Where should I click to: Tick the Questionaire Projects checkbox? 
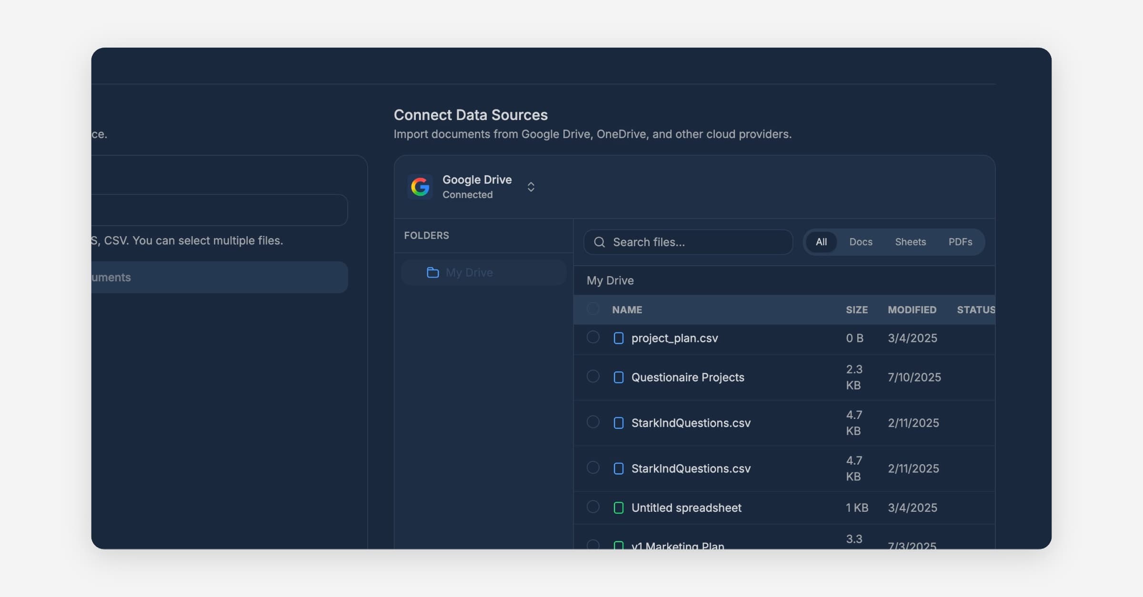pos(593,377)
